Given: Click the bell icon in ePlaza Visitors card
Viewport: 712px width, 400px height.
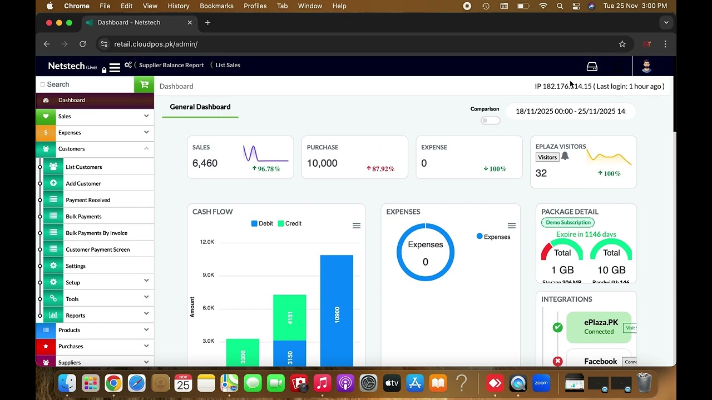Looking at the screenshot, I should point(565,156).
